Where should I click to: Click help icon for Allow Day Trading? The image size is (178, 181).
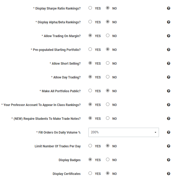[x=168, y=77]
